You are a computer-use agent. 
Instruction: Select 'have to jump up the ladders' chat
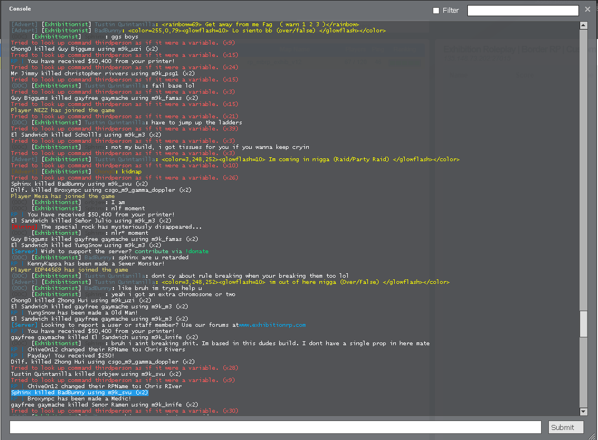click(x=126, y=123)
